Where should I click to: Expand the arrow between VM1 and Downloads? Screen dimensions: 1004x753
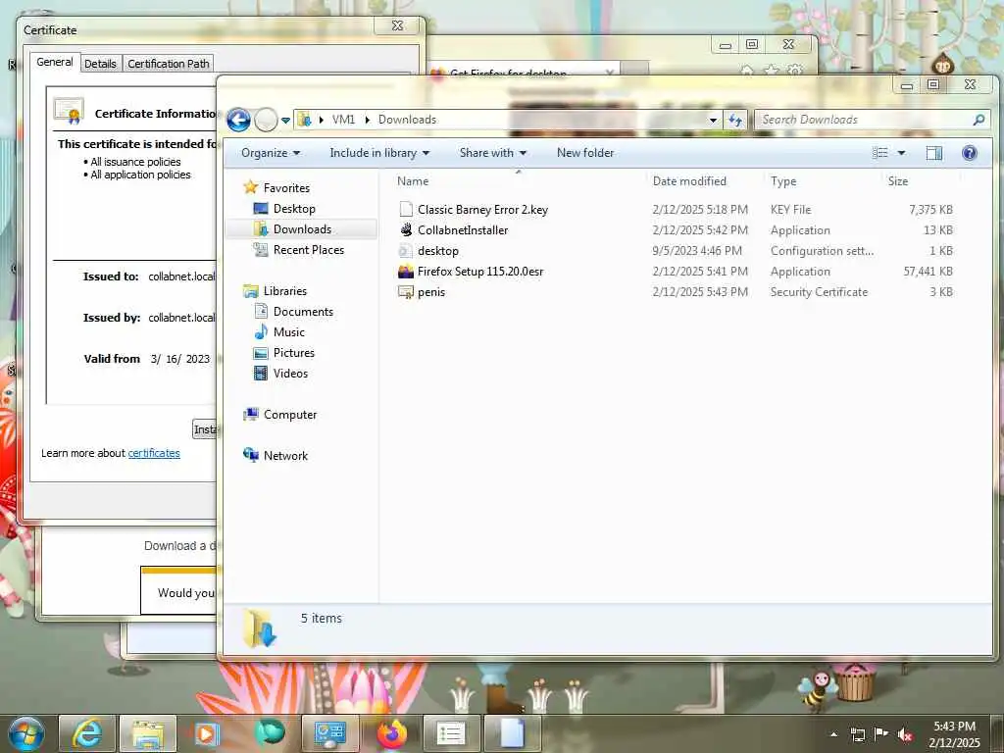pos(368,120)
